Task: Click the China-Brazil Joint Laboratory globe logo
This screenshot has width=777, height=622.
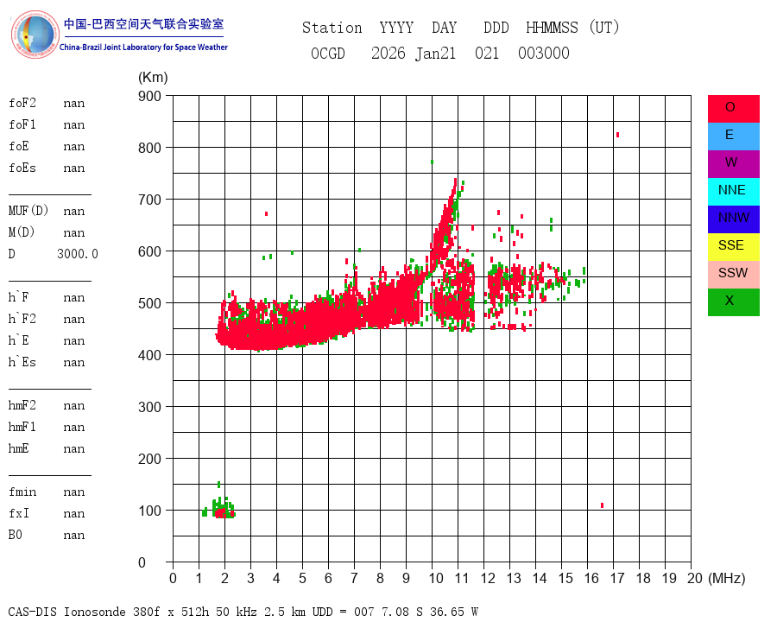Action: (35, 35)
